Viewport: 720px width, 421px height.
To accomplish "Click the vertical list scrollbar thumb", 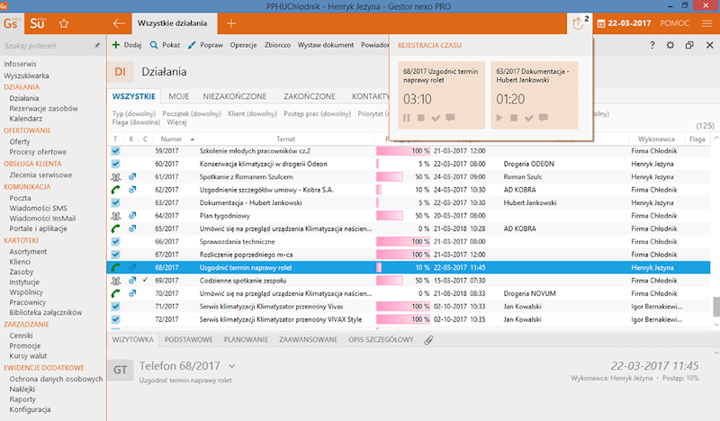I will tap(715, 307).
